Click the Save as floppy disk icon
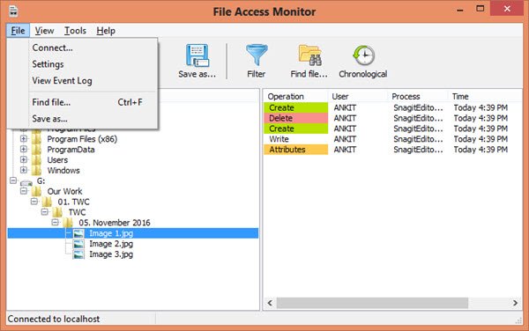The height and width of the screenshot is (331, 529). [x=197, y=55]
